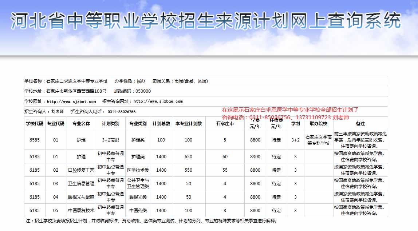Click the 眼视光与配镜 major name cell

point(81,197)
